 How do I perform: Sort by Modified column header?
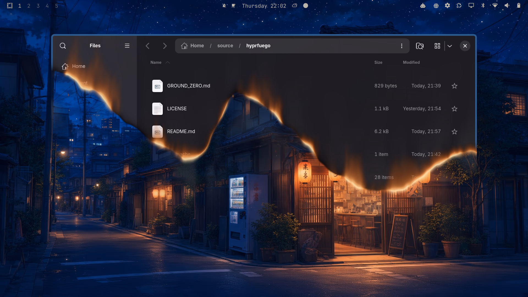point(411,62)
